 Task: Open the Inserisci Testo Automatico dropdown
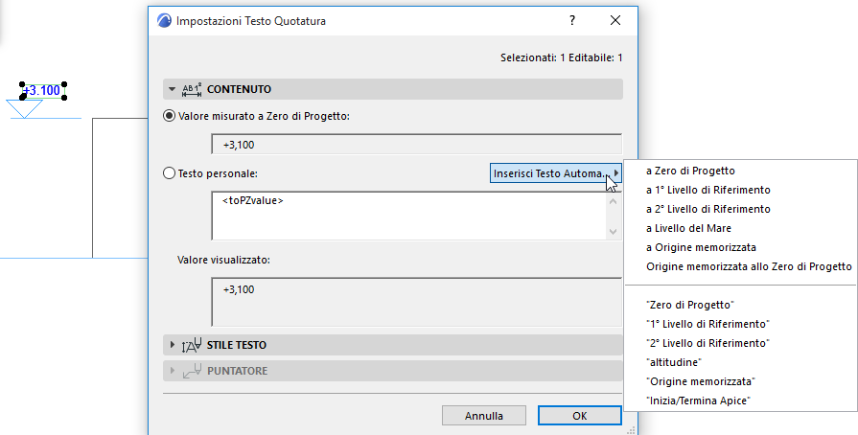556,173
